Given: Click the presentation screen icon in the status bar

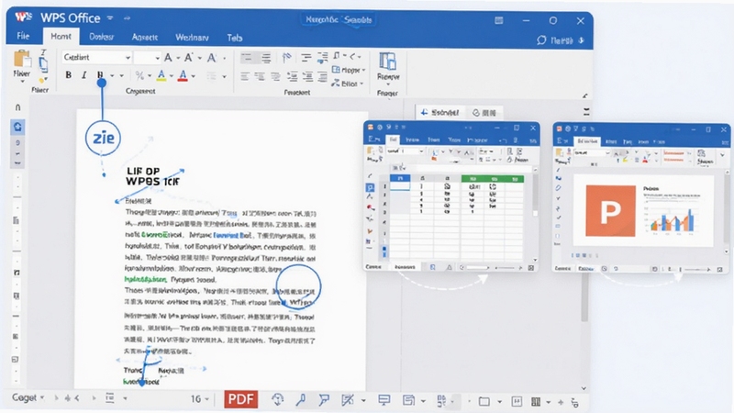Looking at the screenshot, I should (x=384, y=399).
